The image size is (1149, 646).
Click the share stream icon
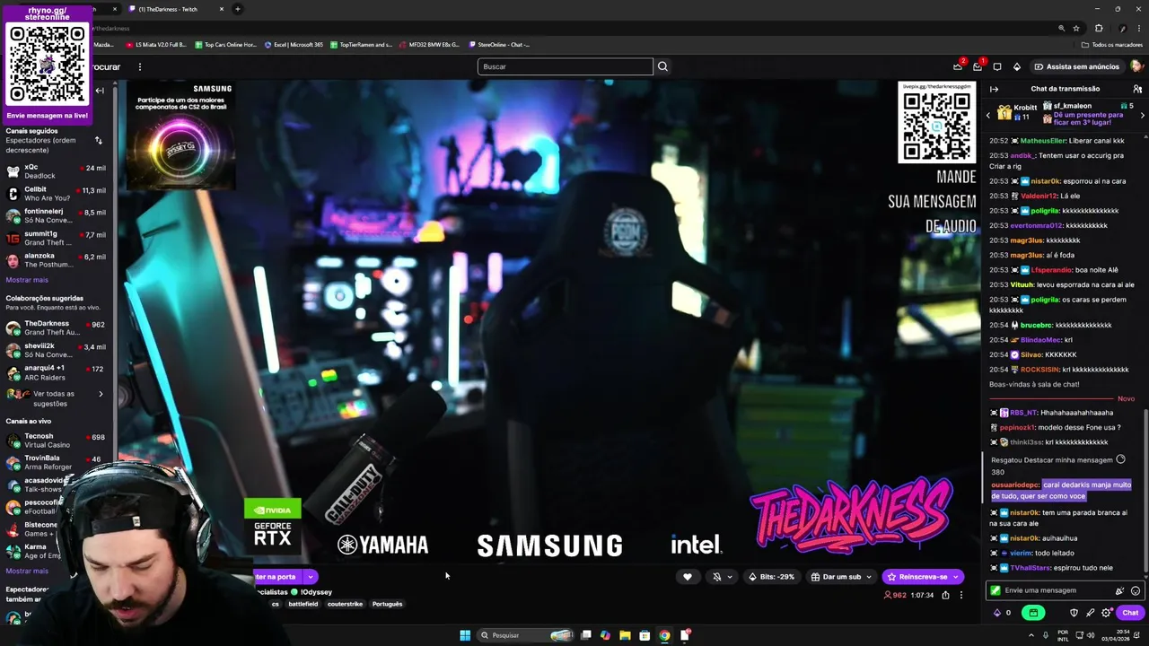(945, 595)
